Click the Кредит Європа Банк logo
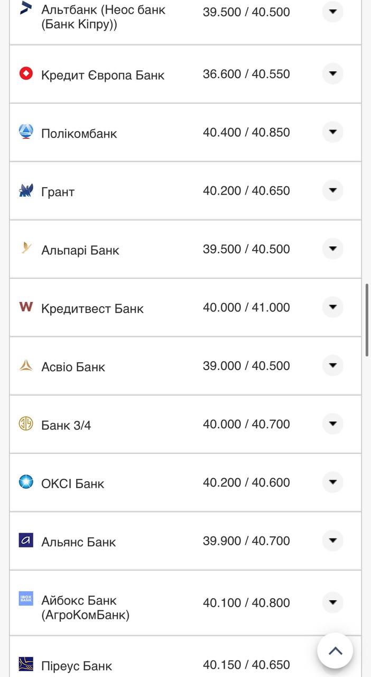 click(26, 74)
